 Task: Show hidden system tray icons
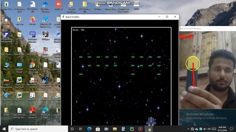click(188, 129)
